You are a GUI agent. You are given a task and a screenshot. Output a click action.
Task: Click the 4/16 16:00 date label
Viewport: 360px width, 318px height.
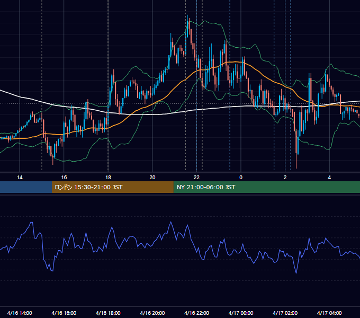click(64, 313)
